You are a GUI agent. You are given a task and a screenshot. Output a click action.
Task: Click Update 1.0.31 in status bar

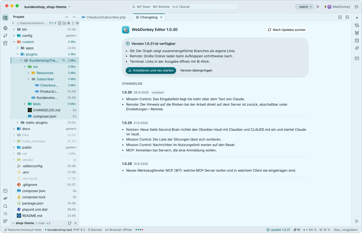click(278, 230)
